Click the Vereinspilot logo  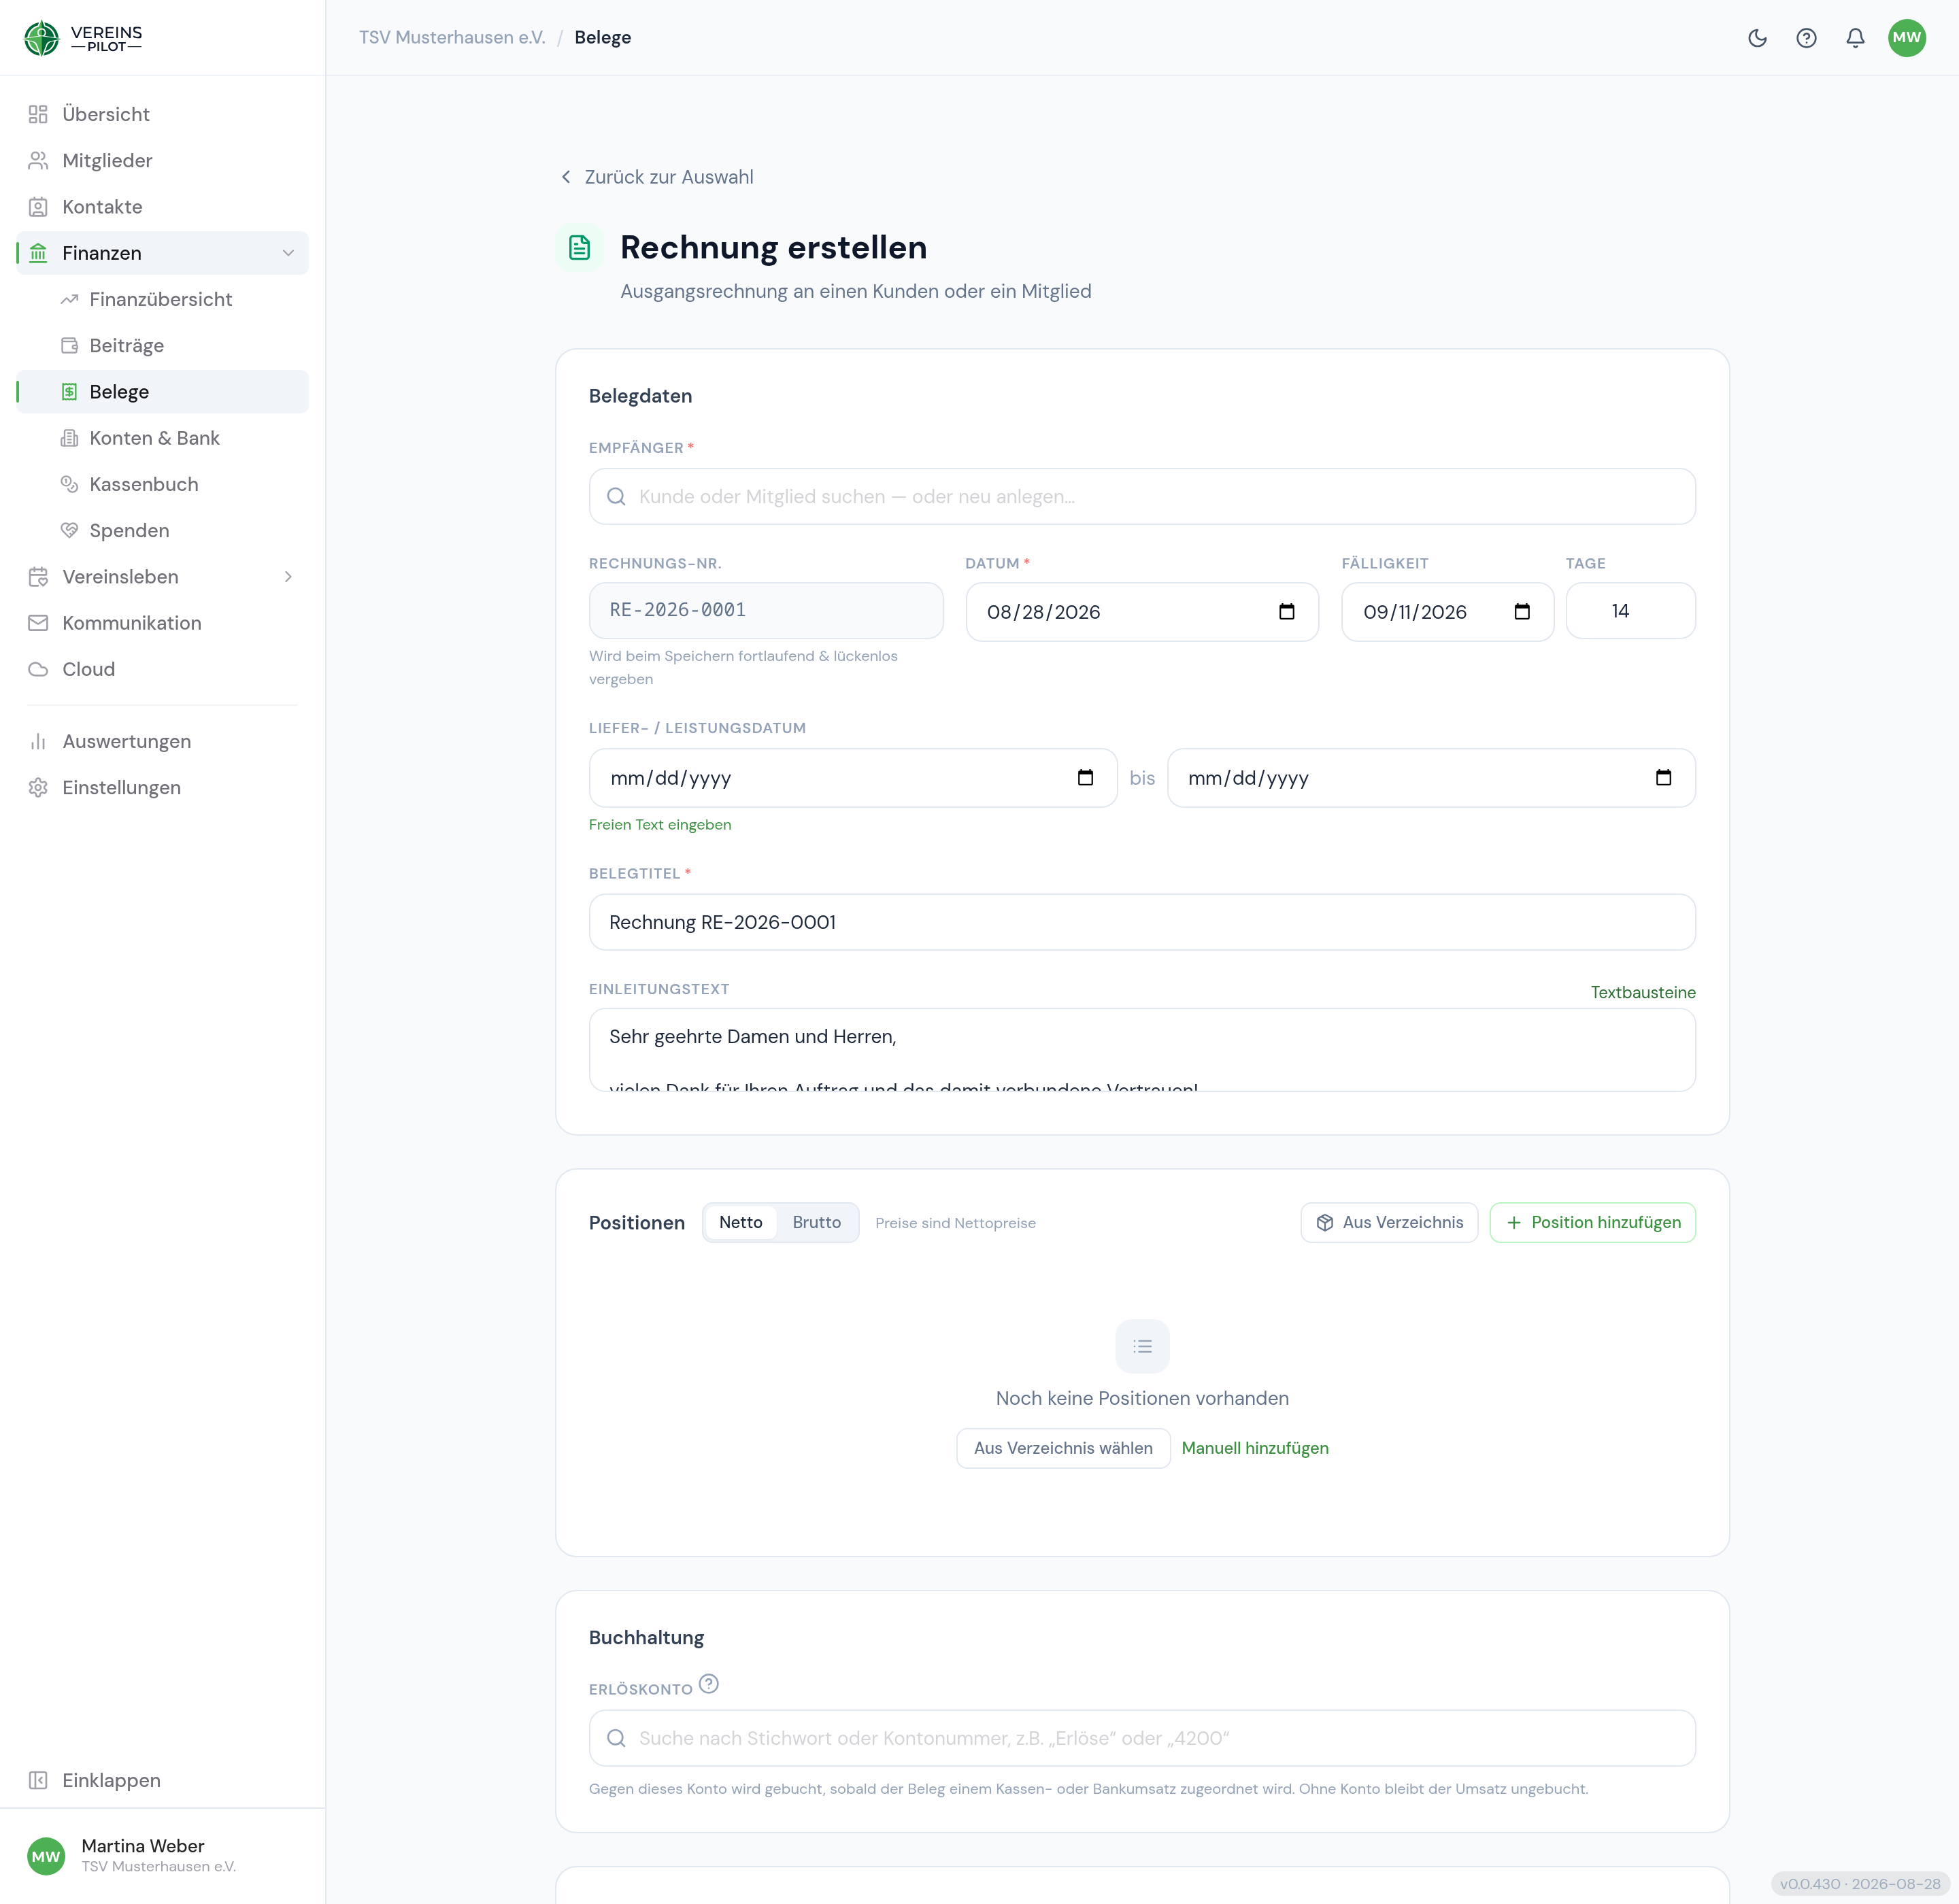coord(83,38)
